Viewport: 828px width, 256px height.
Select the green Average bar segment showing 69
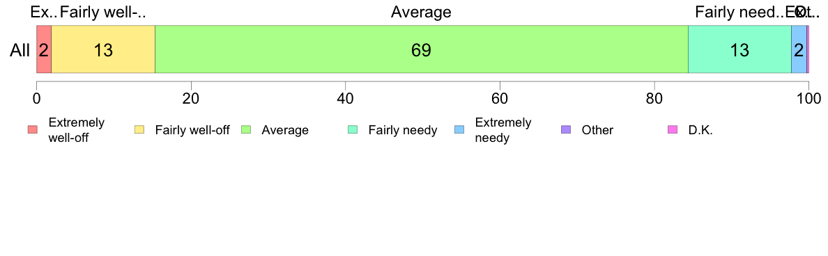point(422,49)
